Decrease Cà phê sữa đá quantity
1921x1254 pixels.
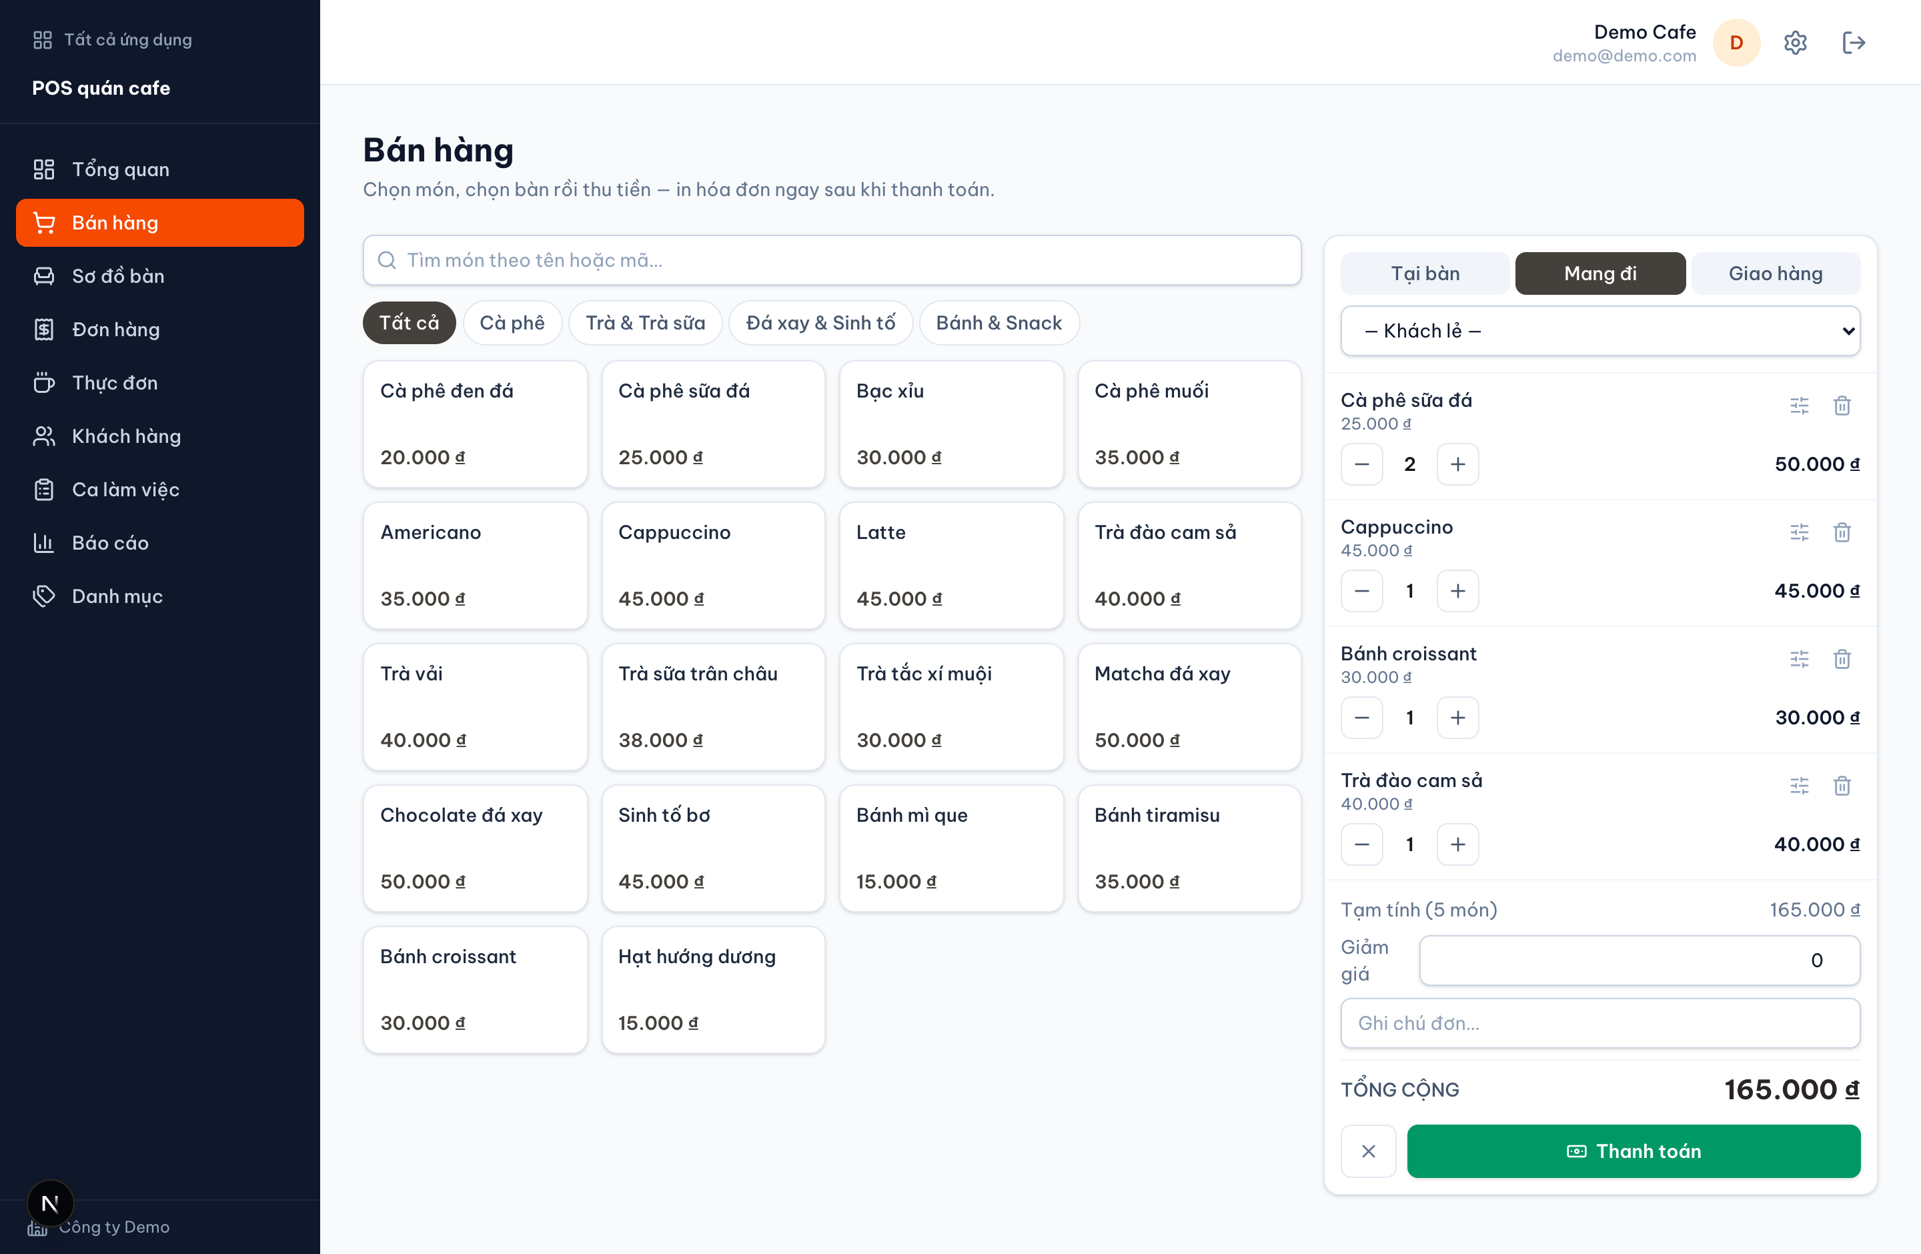click(x=1361, y=464)
